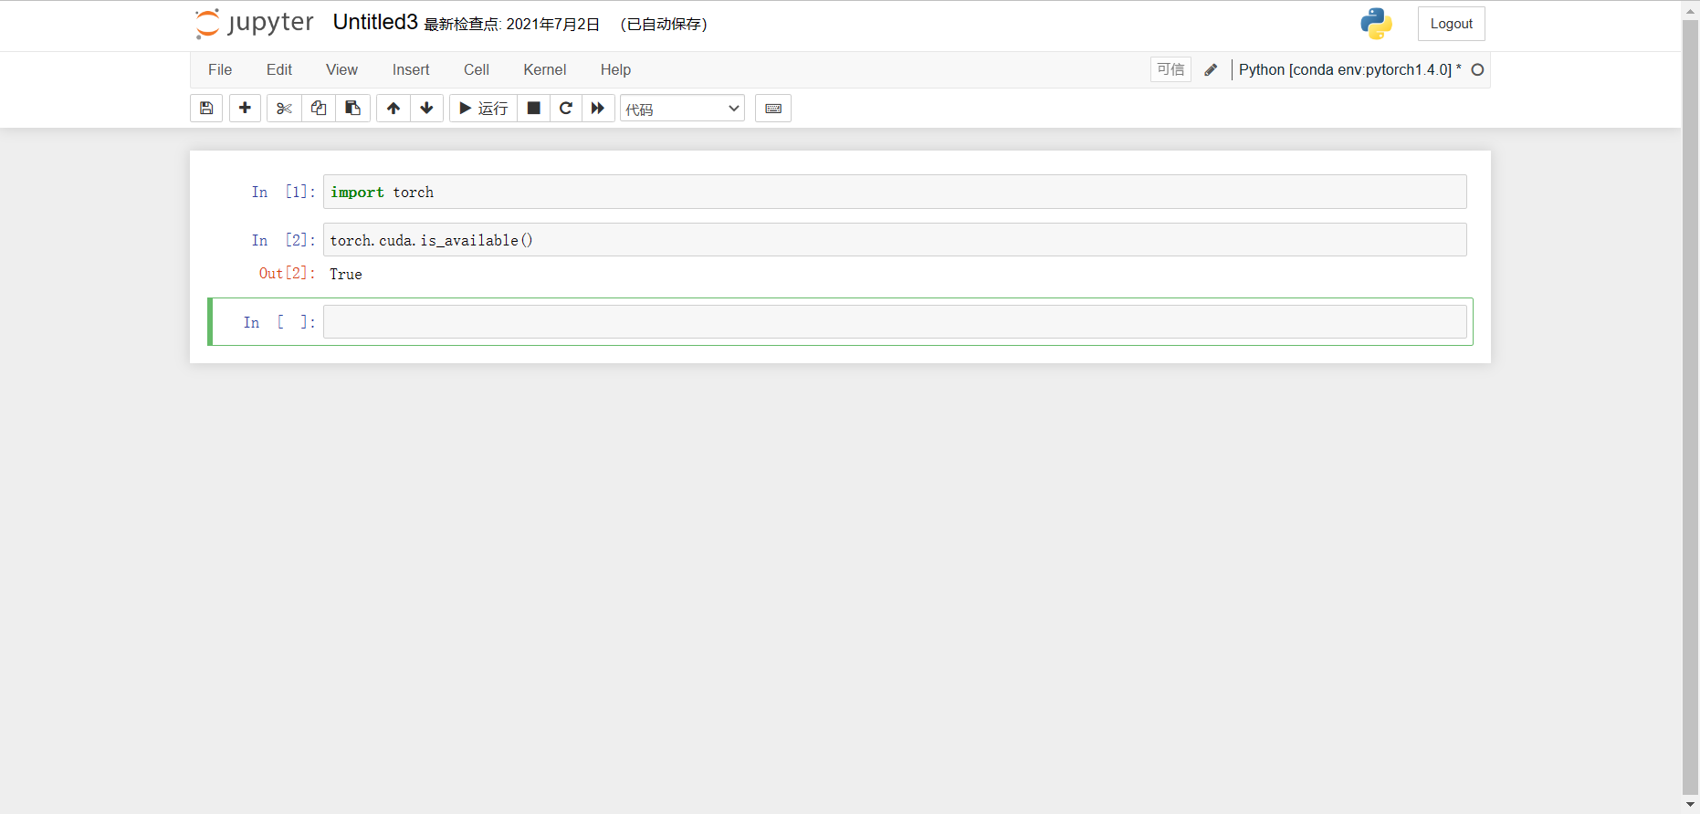
Task: Open the Cell menu
Action: [477, 70]
